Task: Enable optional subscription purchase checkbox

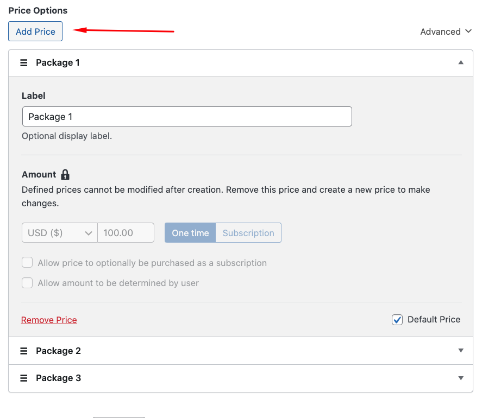Action: [x=27, y=263]
